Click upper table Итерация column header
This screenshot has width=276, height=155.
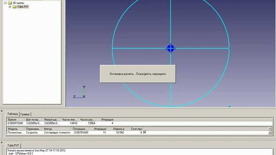tap(105, 119)
